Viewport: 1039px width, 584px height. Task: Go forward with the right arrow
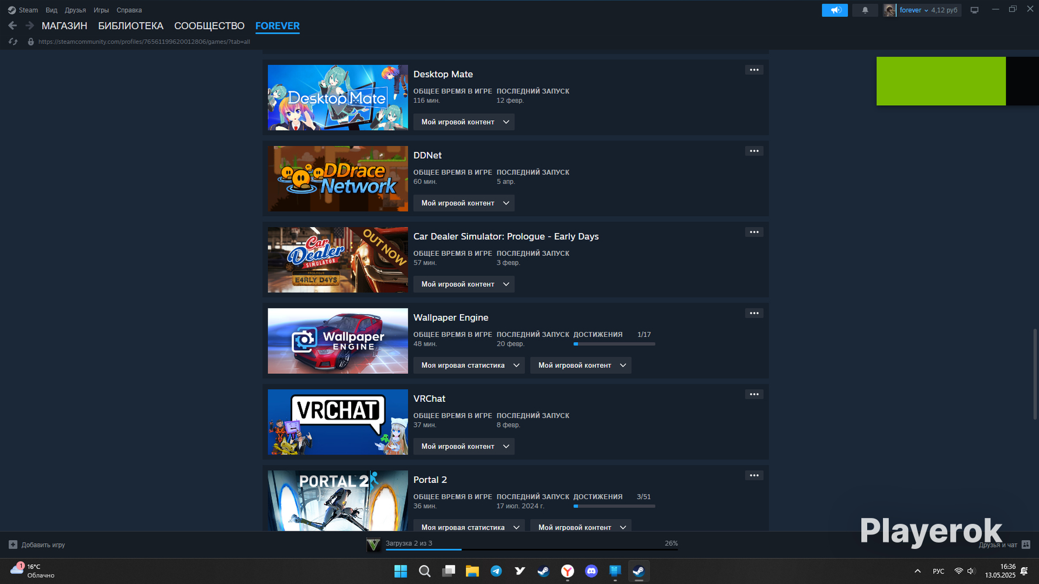point(30,26)
